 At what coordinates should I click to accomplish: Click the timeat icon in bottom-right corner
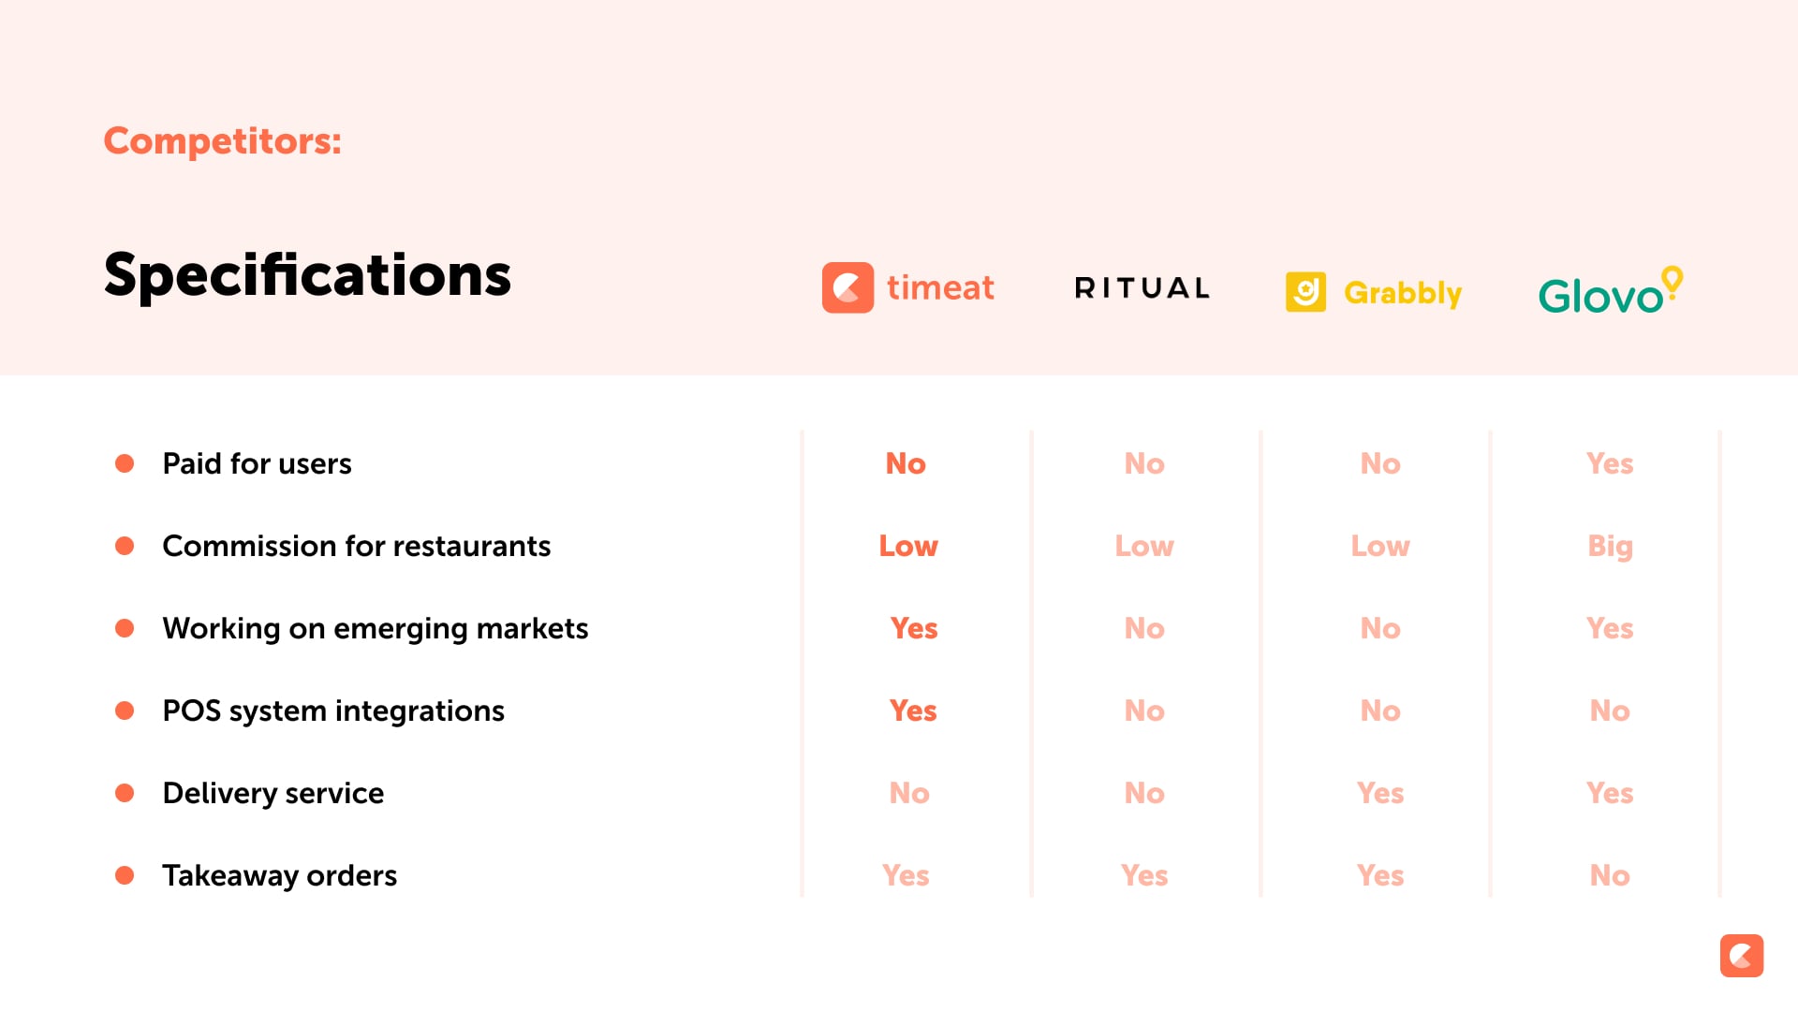tap(1741, 956)
